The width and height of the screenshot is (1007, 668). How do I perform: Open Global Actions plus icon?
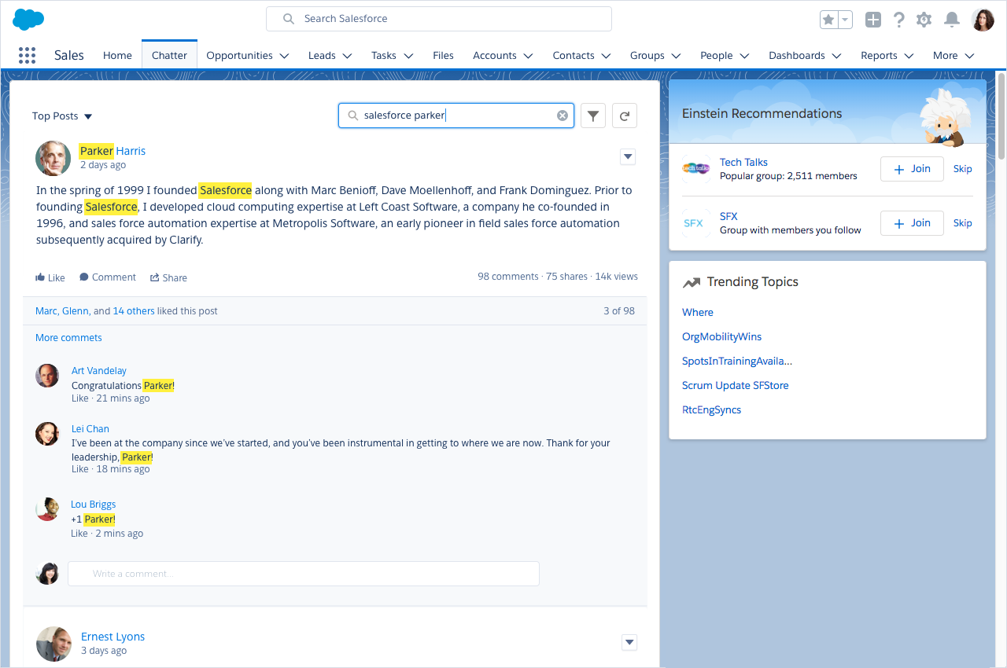tap(873, 20)
